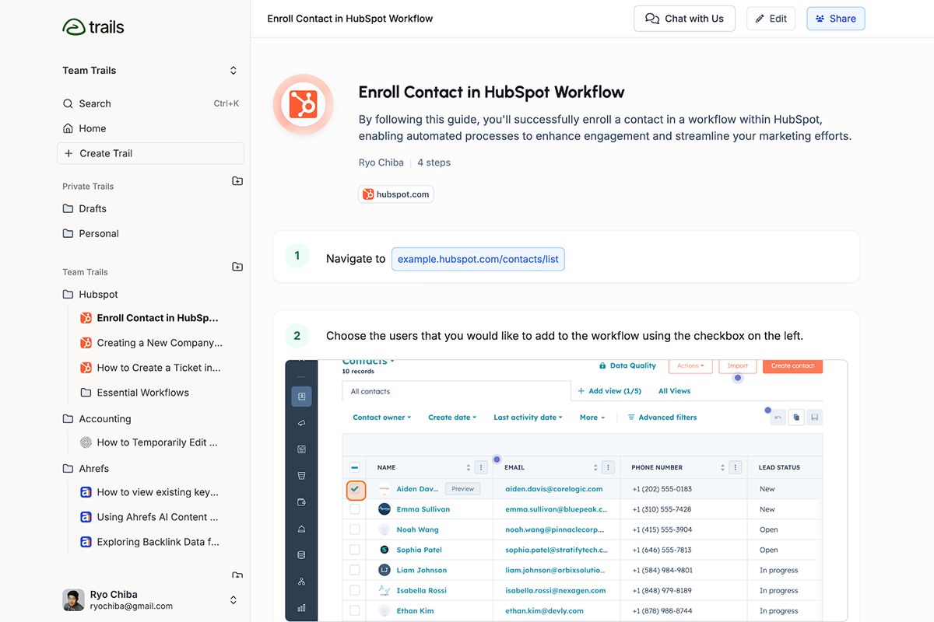This screenshot has height=622, width=934.
Task: Add new folder in Private Trails
Action: pyautogui.click(x=237, y=181)
